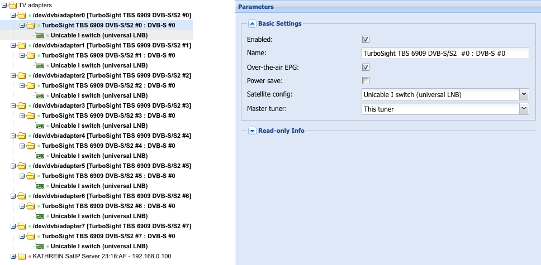The width and height of the screenshot is (541, 265).
Task: Click folder icon of TBS 6909 #1 : DVB-S #0
Action: click(31, 55)
